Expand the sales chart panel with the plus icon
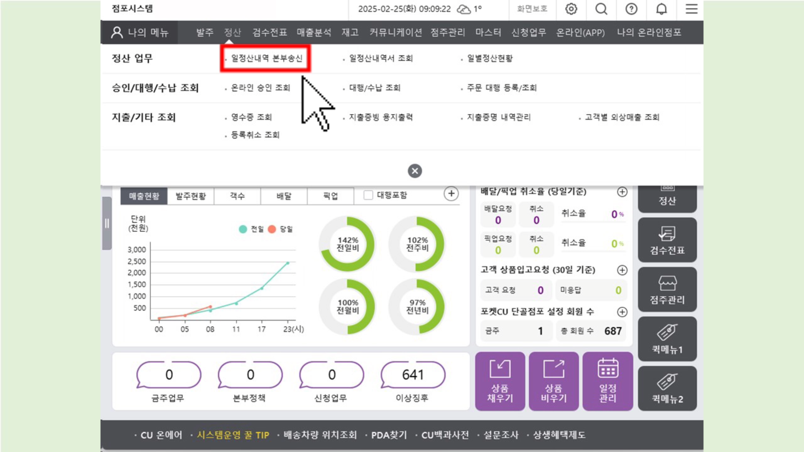Image resolution: width=804 pixels, height=452 pixels. 451,194
